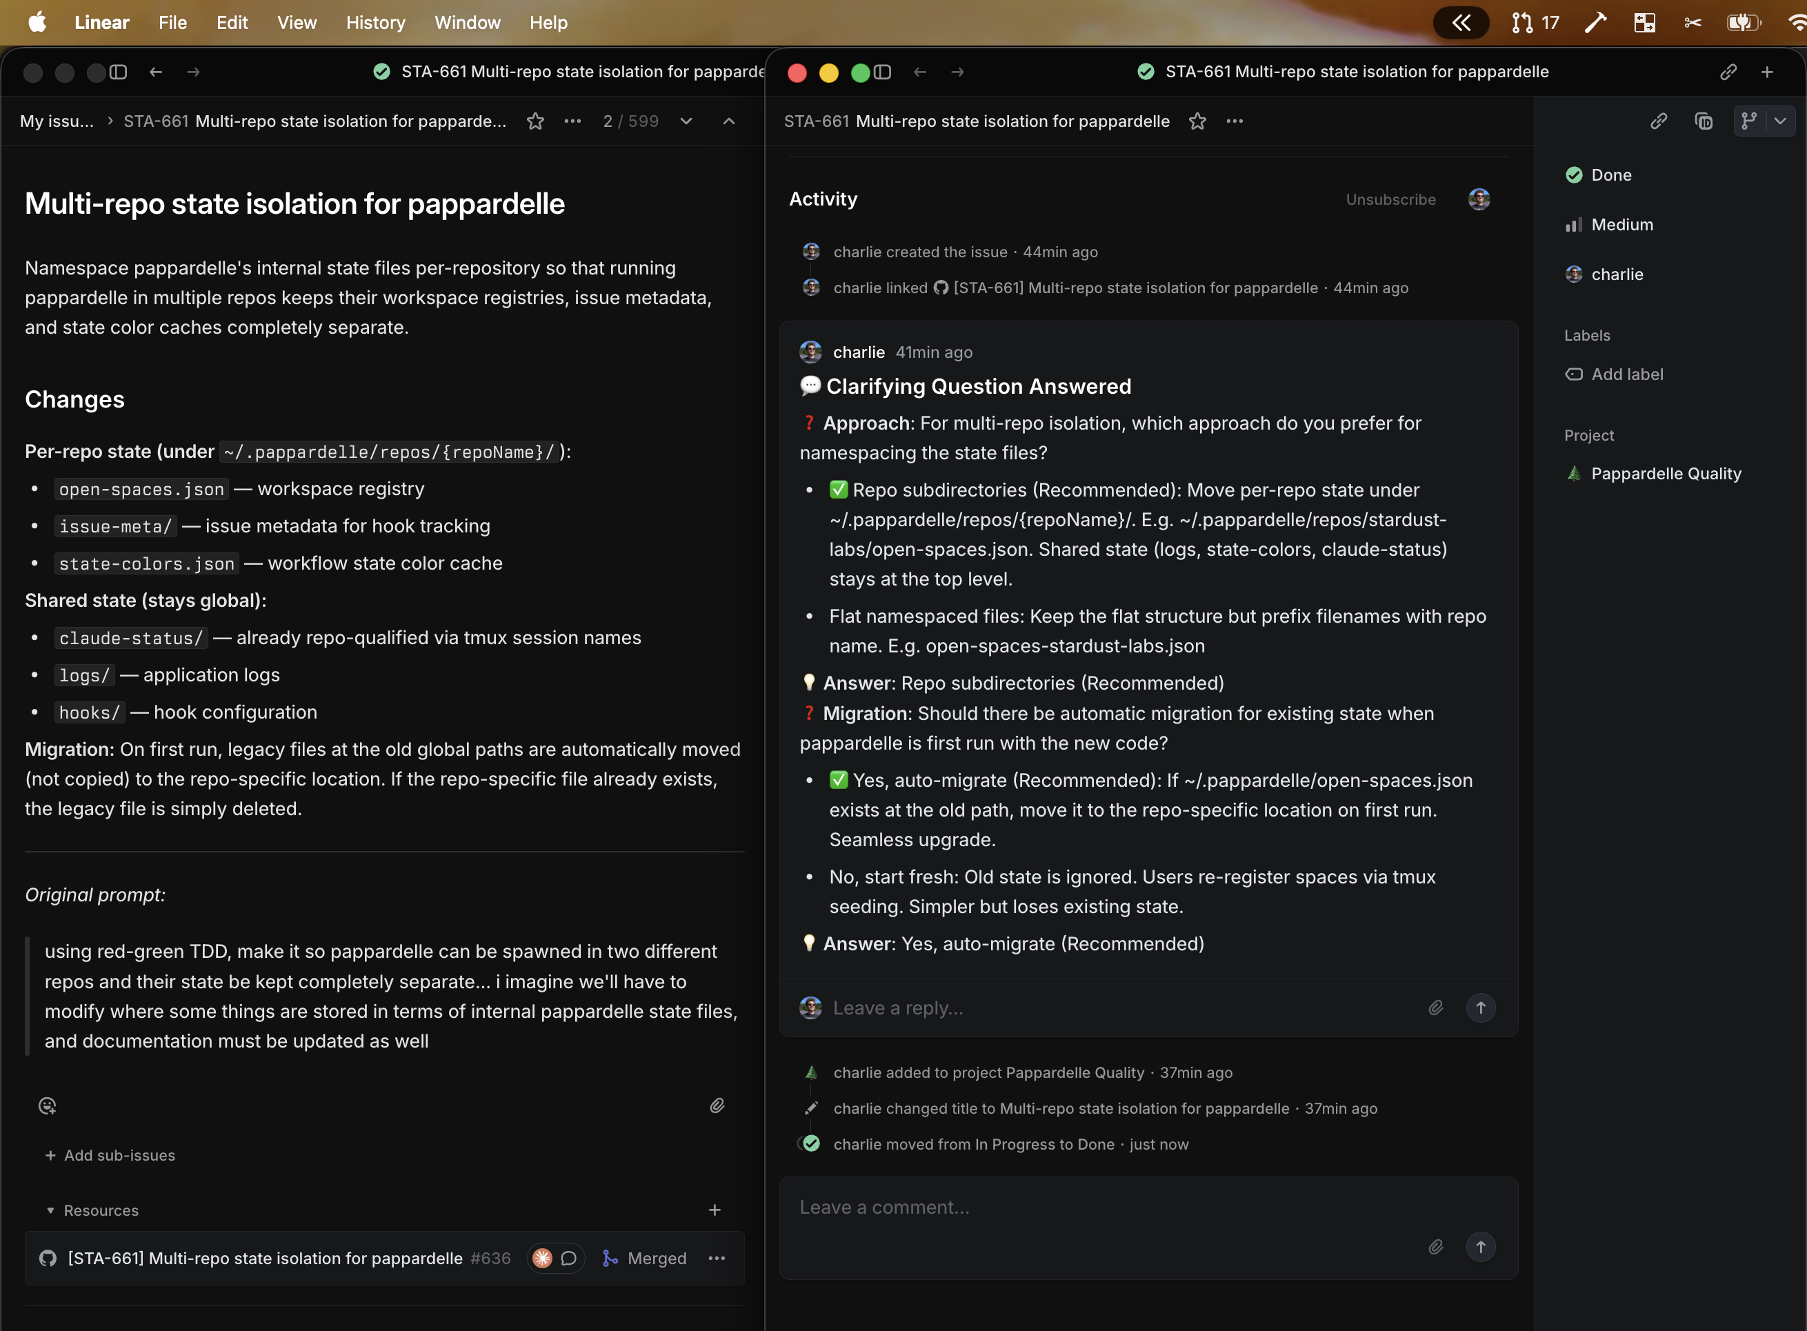Add a new resource with the plus icon
The width and height of the screenshot is (1807, 1331).
click(714, 1210)
